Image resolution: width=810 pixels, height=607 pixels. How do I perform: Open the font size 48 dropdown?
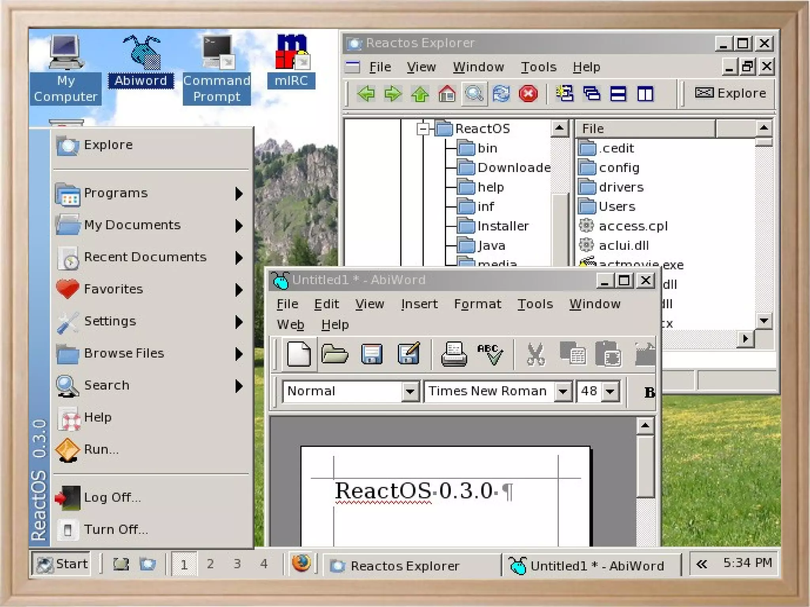[610, 391]
